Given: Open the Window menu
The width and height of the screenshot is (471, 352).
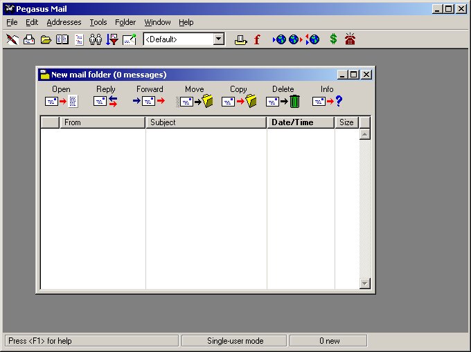Looking at the screenshot, I should point(157,23).
